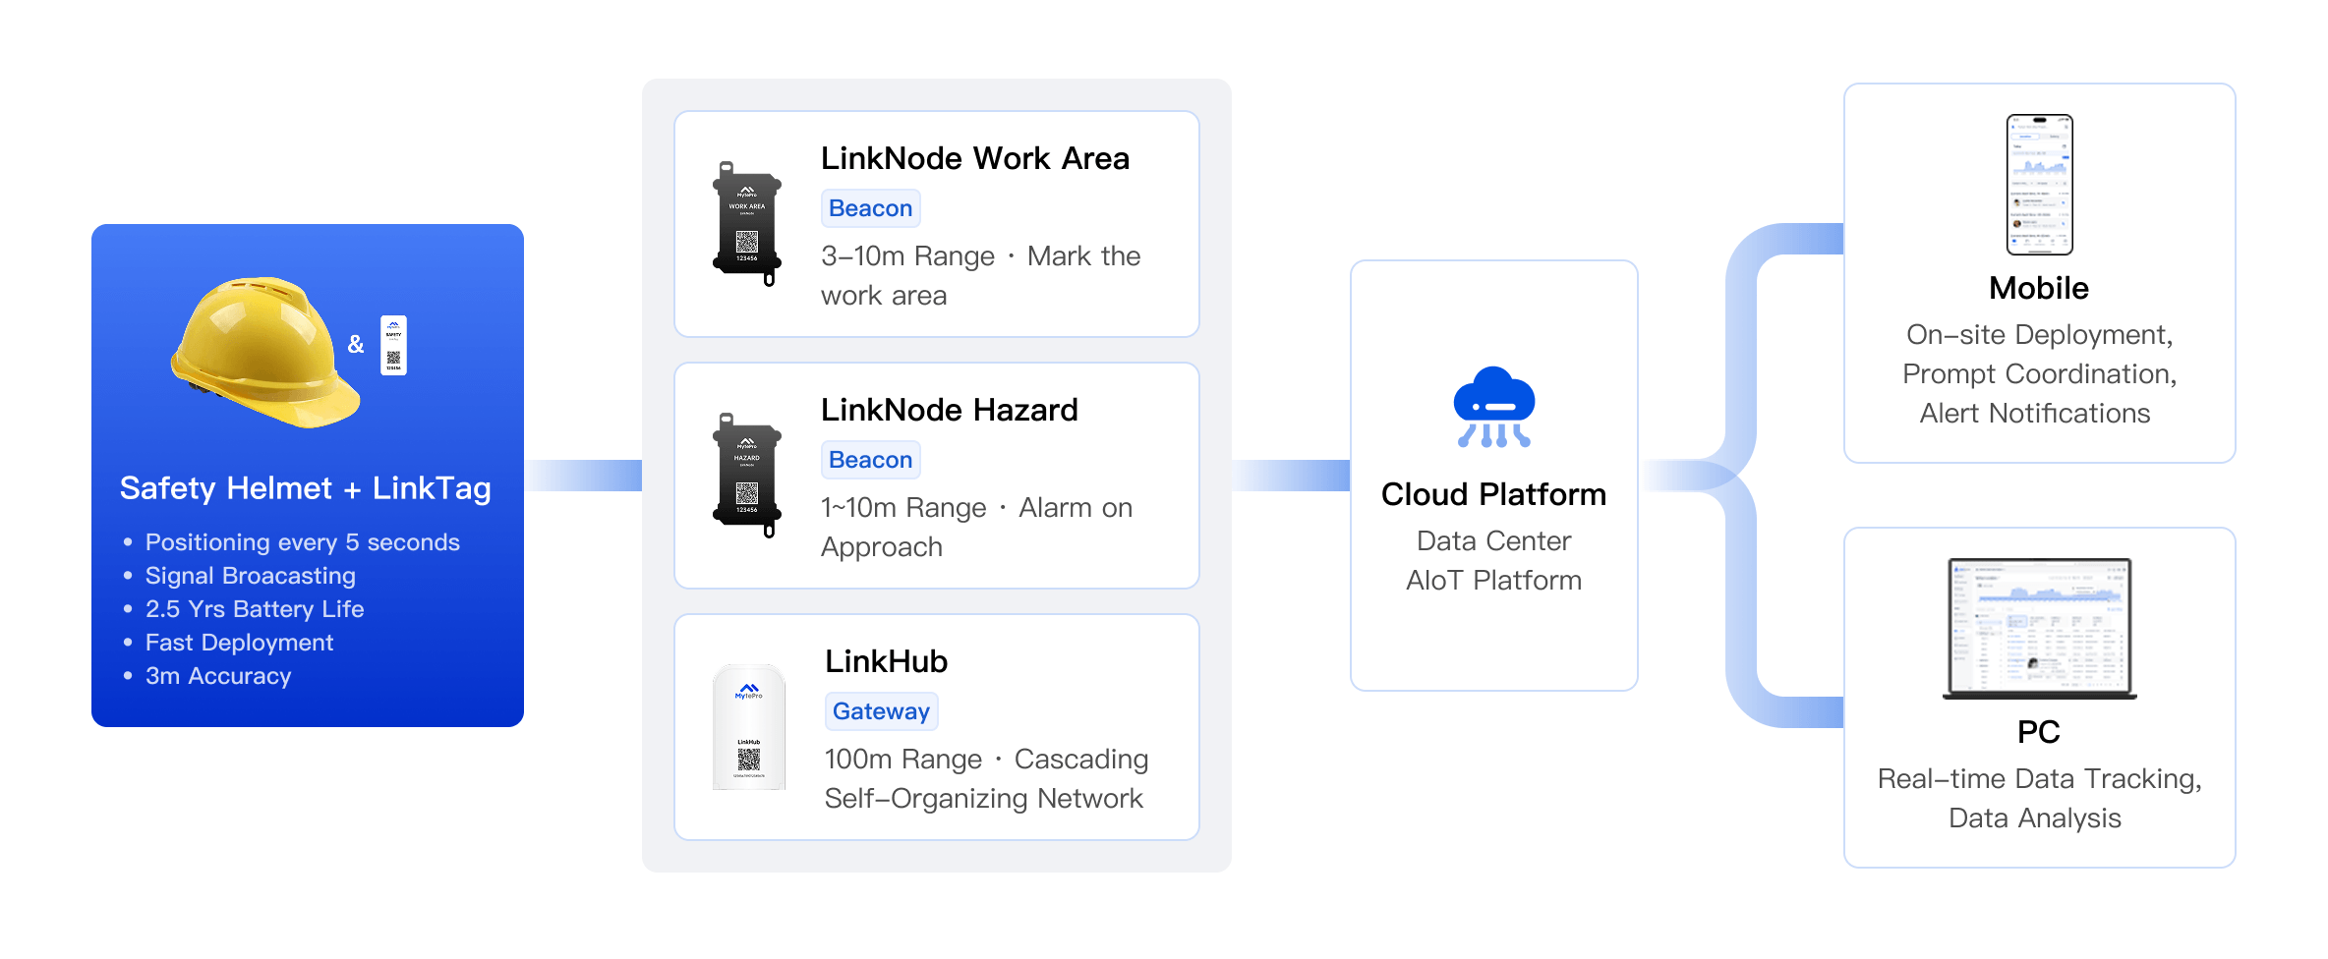This screenshot has width=2328, height=959.
Task: Click the Beacon tag under LinkNode Work Area
Action: click(x=870, y=208)
